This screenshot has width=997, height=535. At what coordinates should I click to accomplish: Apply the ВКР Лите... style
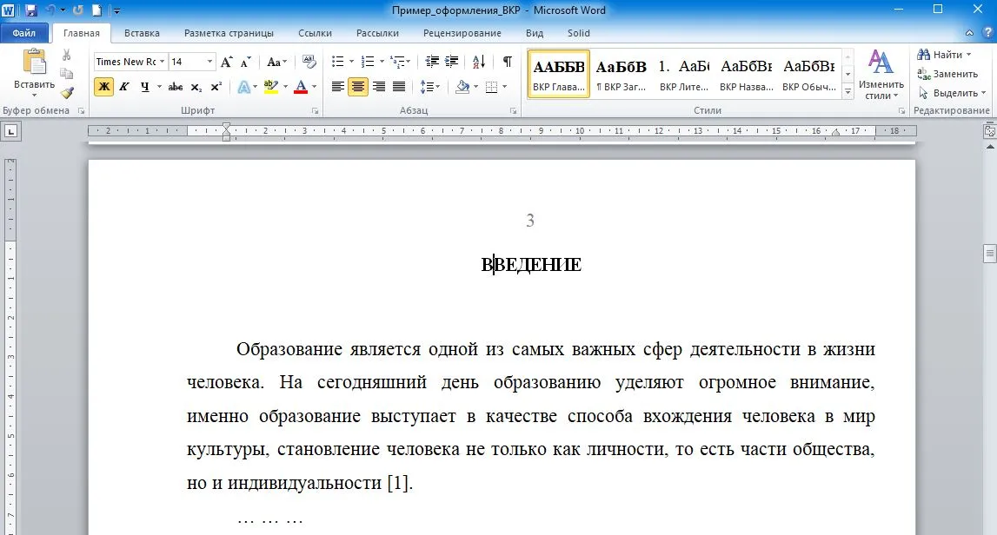coord(683,74)
